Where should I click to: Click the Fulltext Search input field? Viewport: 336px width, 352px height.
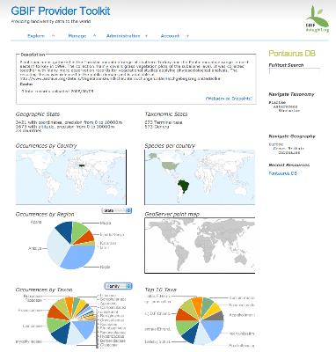click(x=295, y=71)
